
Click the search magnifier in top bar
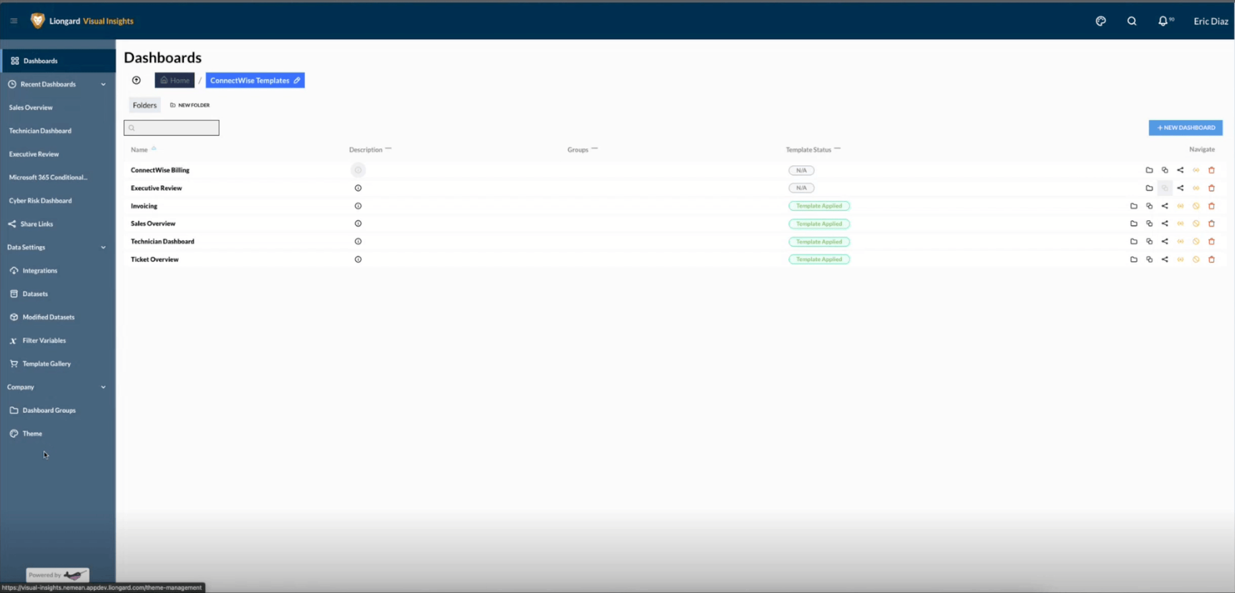[x=1132, y=21]
